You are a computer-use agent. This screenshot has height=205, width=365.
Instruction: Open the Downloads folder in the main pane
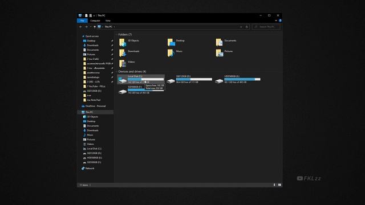[x=129, y=53]
